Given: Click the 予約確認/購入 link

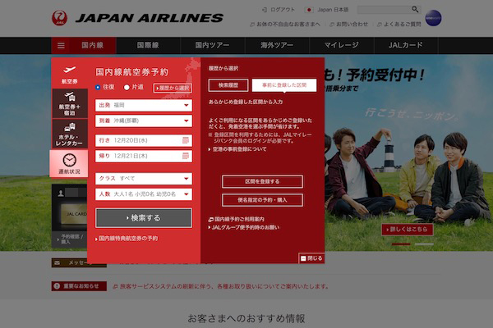Looking at the screenshot, I should tap(71, 239).
